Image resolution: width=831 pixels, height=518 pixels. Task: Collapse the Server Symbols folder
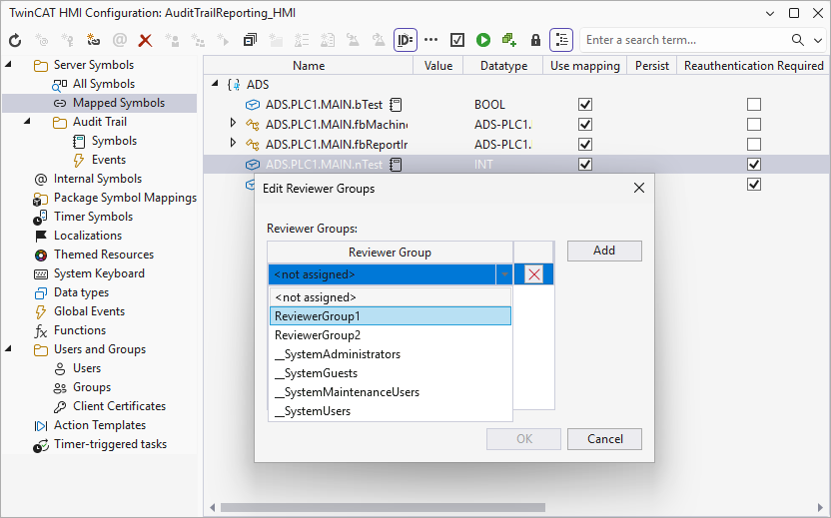(x=8, y=65)
